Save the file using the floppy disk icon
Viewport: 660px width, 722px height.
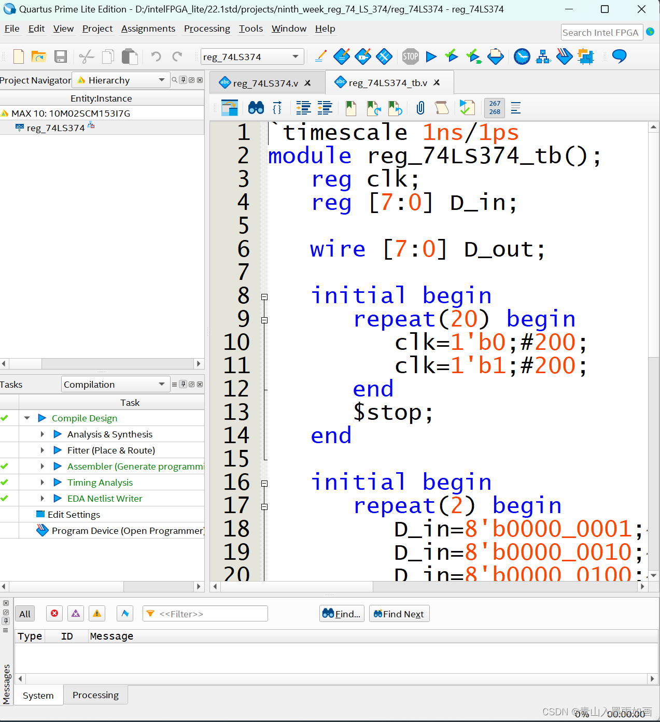pyautogui.click(x=61, y=56)
